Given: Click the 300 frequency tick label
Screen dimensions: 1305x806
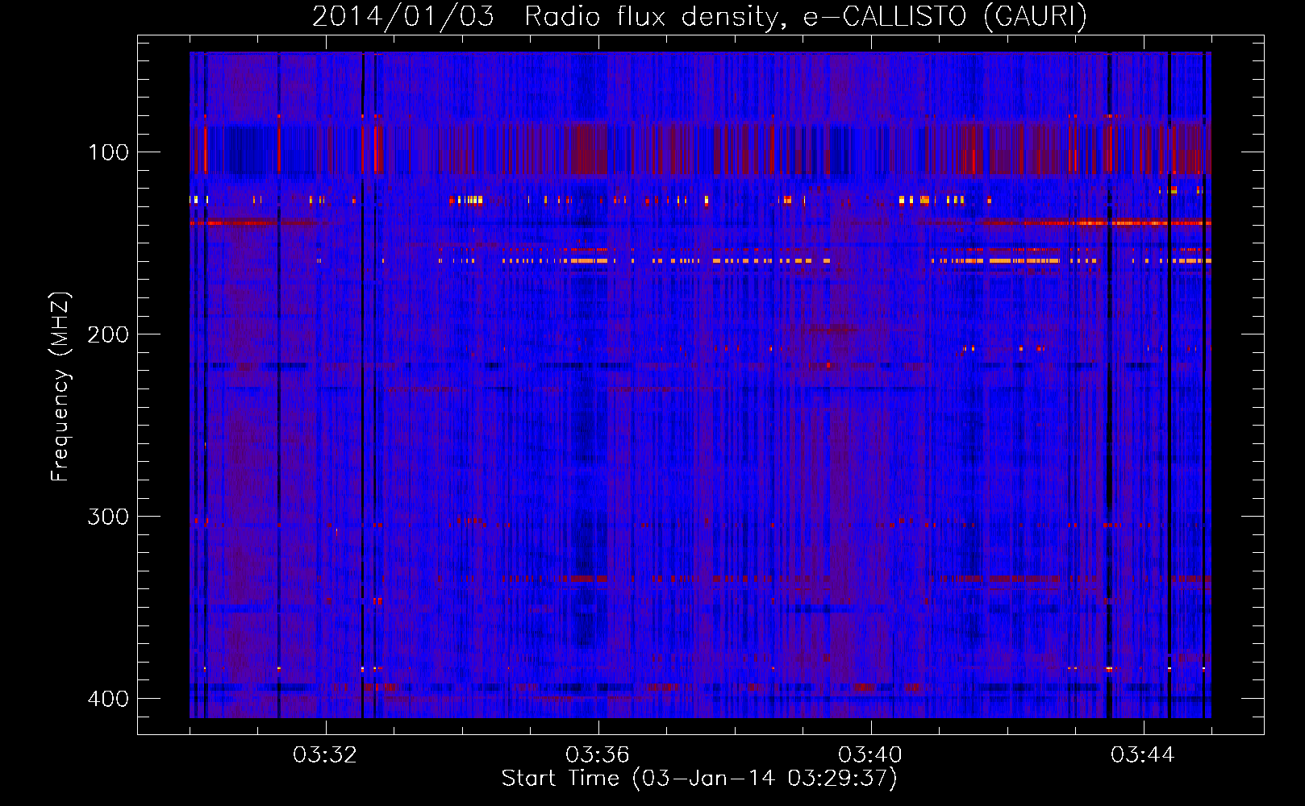Looking at the screenshot, I should coord(108,517).
